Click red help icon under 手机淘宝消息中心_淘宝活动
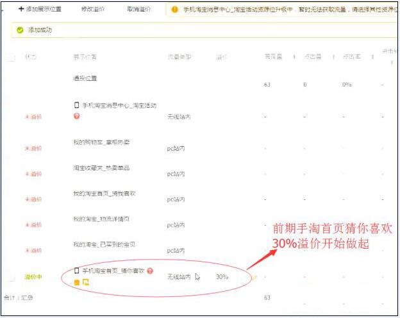400x318 pixels. tap(76, 117)
